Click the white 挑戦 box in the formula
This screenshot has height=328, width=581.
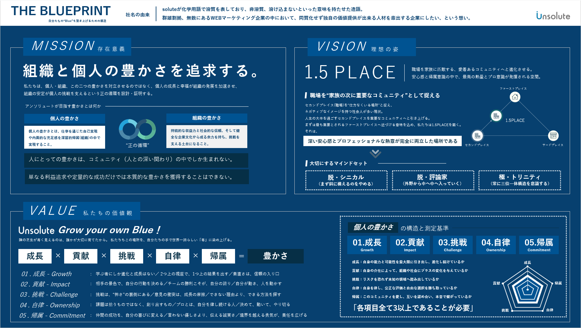(x=127, y=256)
